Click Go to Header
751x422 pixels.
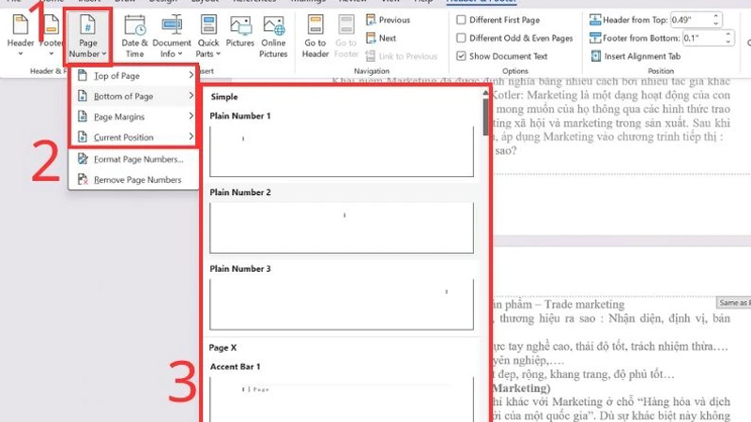[x=315, y=37]
